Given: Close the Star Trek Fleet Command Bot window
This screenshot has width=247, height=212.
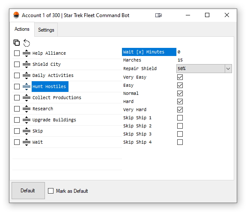Looking at the screenshot, I should click(227, 15).
